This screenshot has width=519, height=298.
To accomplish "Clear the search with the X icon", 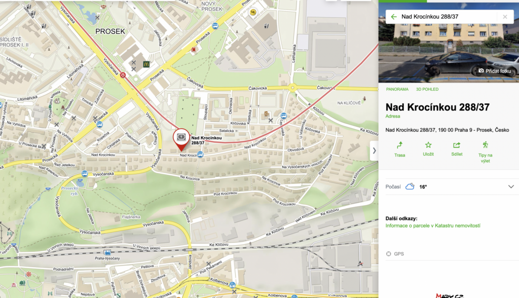I will coord(505,17).
